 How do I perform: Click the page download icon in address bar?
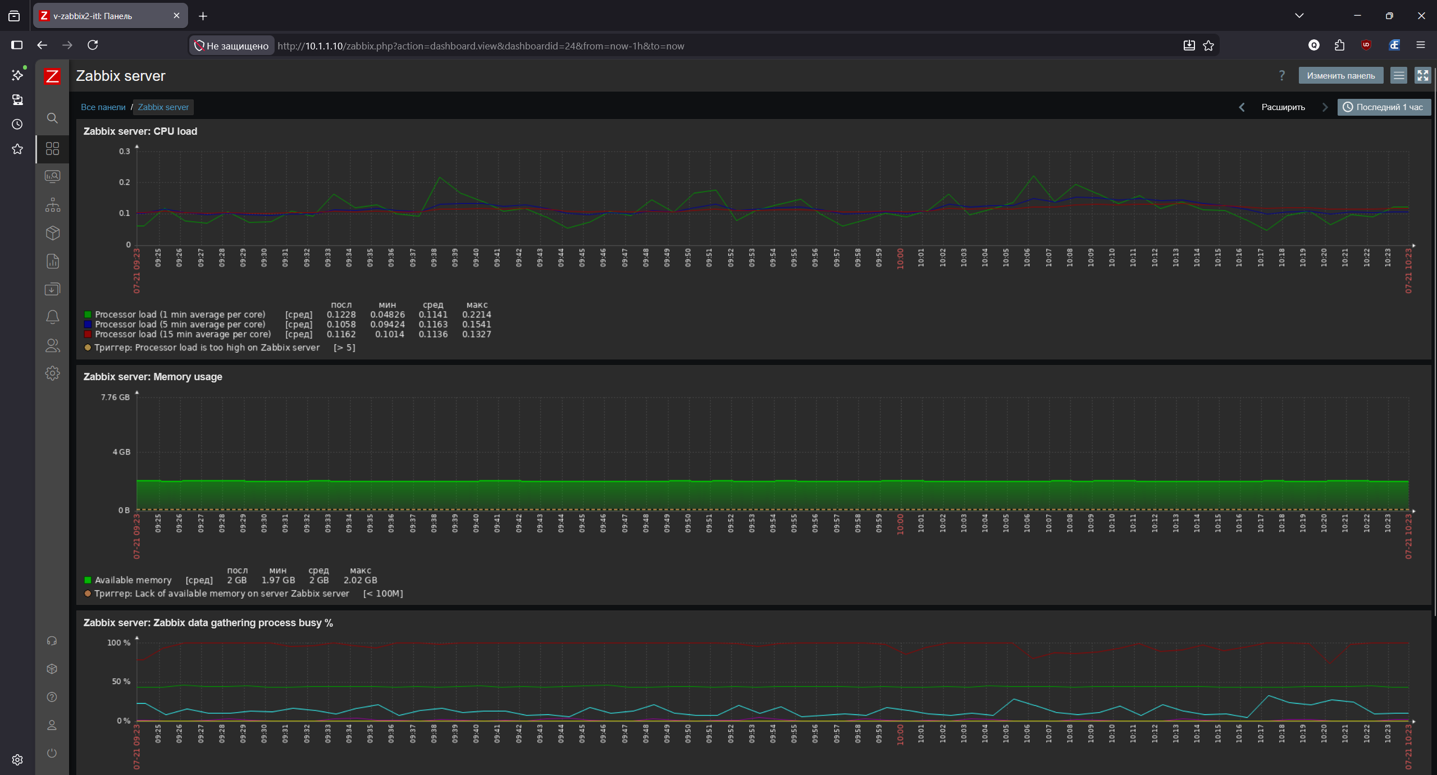point(1189,45)
